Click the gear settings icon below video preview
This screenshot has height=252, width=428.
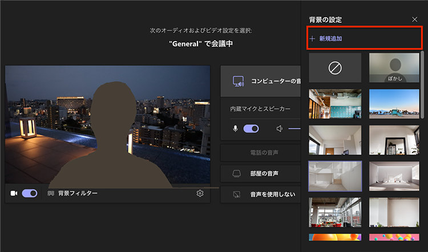pyautogui.click(x=200, y=193)
